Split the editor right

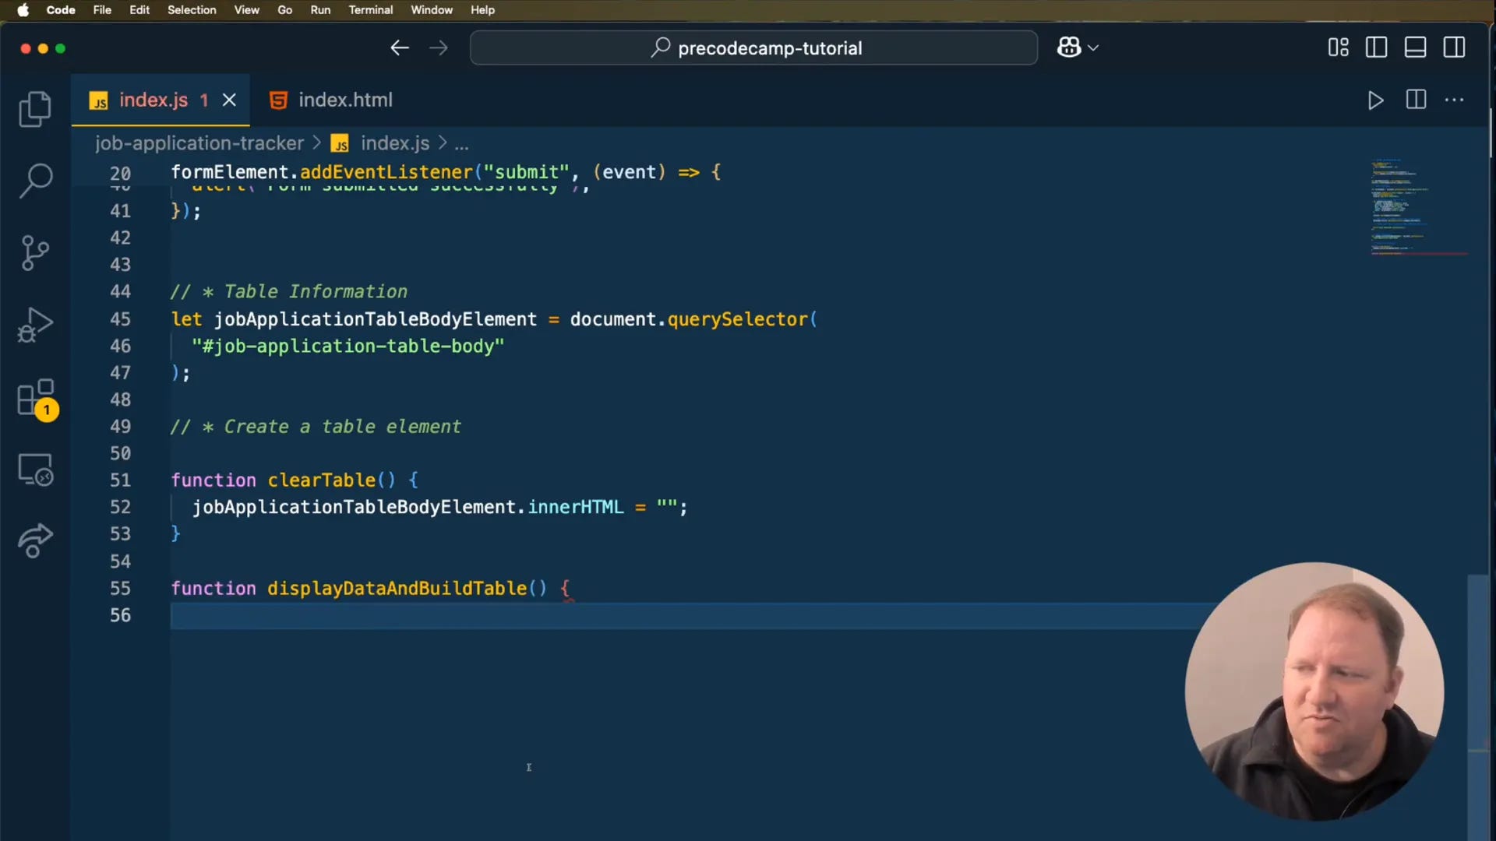tap(1416, 100)
